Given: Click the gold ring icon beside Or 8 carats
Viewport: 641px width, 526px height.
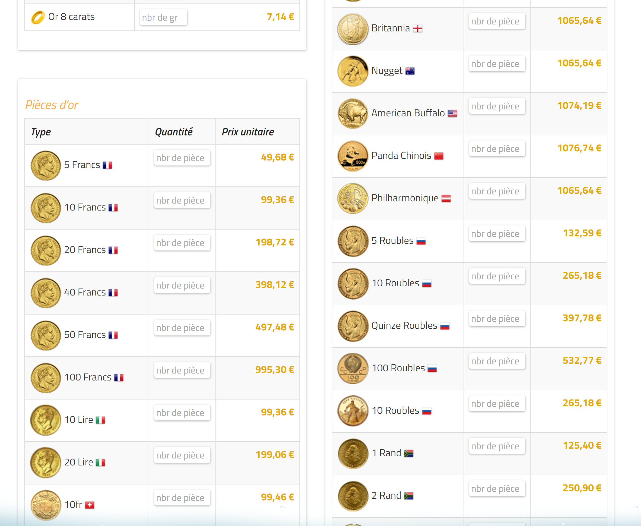Looking at the screenshot, I should (x=38, y=17).
